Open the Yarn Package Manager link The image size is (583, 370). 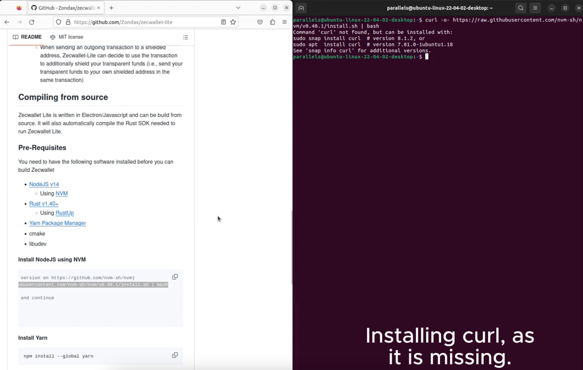tap(58, 223)
